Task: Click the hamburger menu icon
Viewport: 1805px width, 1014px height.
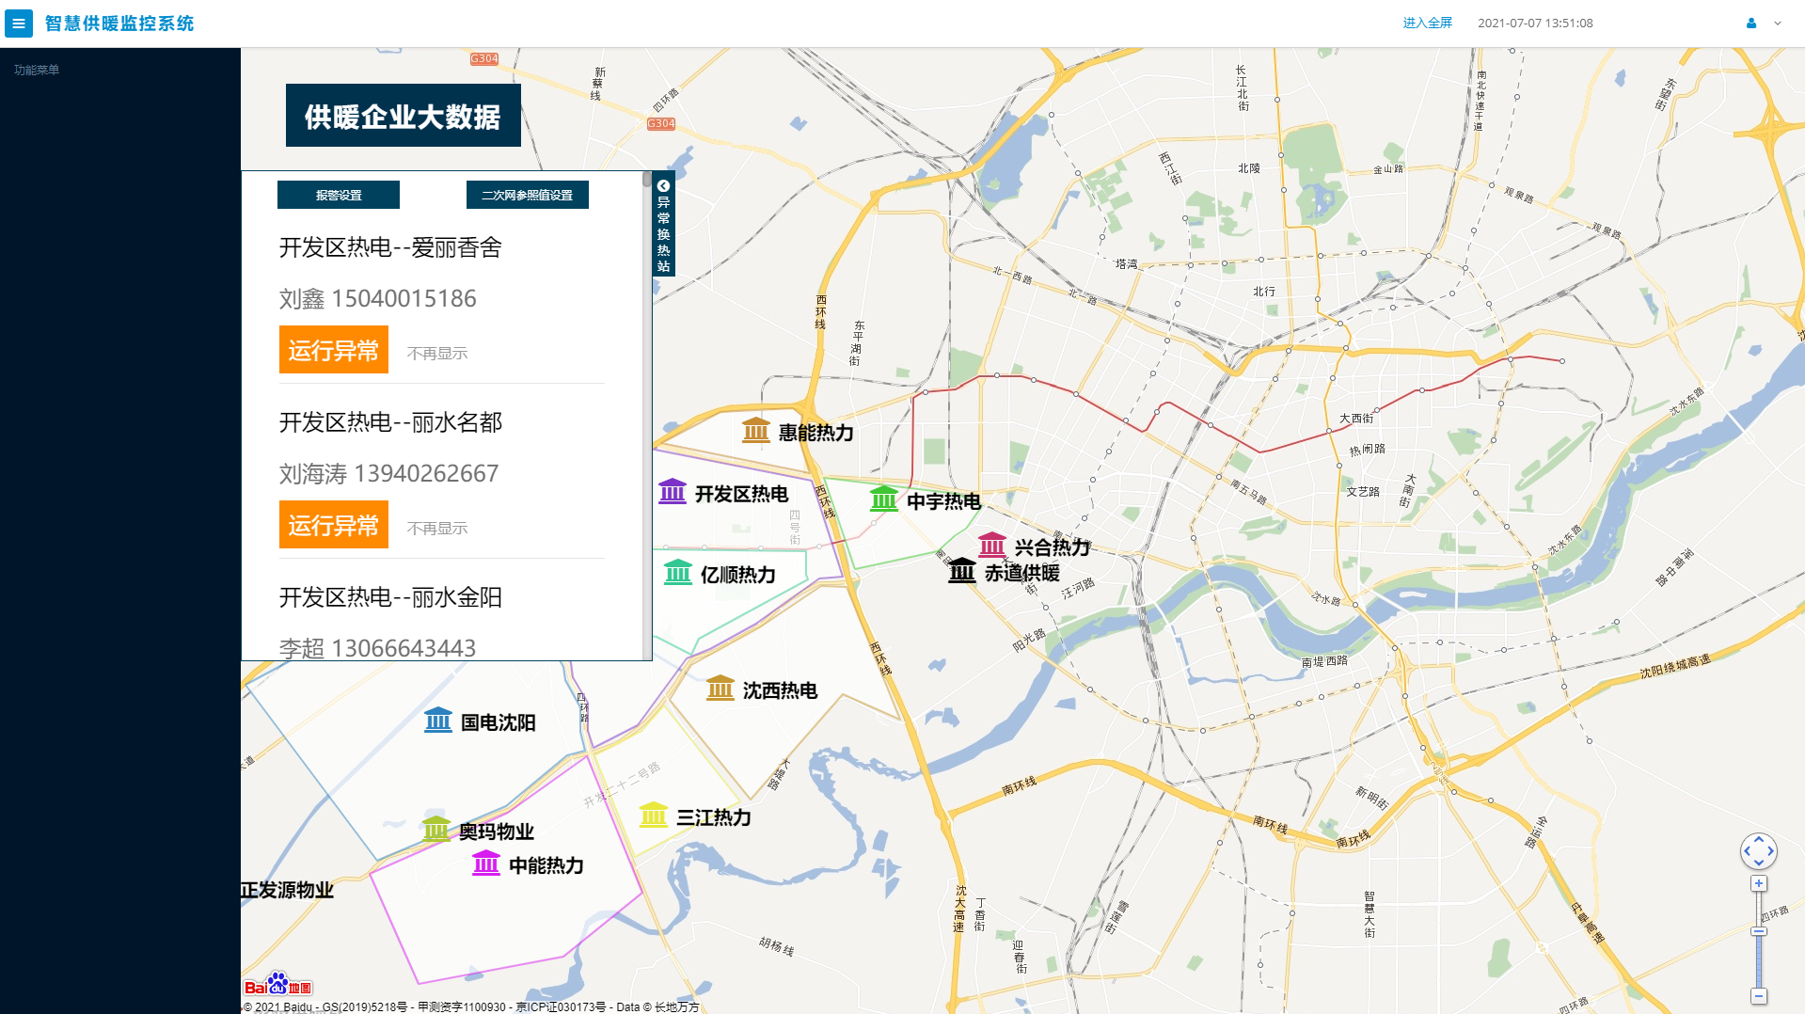Action: [18, 24]
